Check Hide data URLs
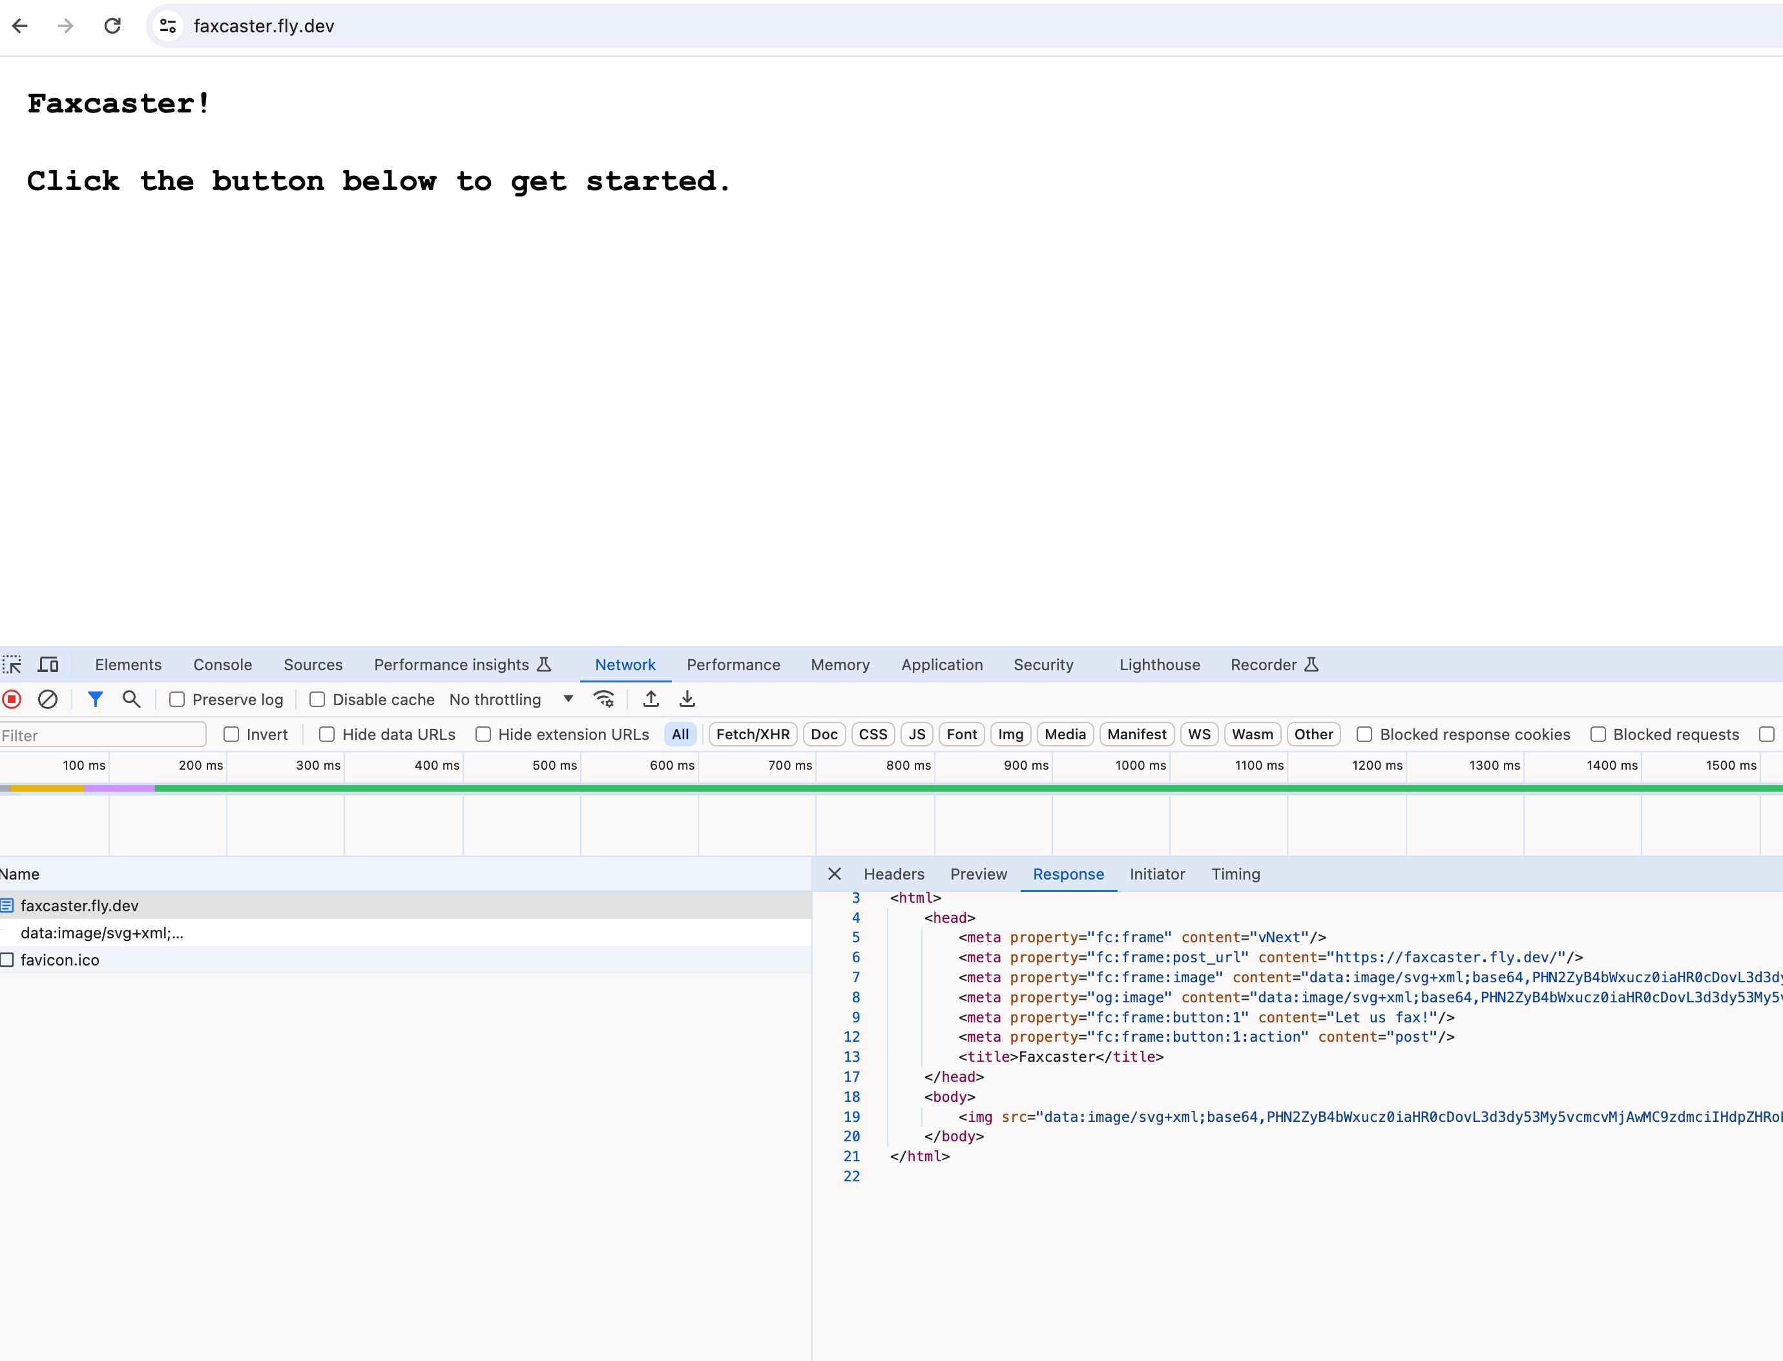This screenshot has width=1783, height=1361. pyautogui.click(x=327, y=734)
